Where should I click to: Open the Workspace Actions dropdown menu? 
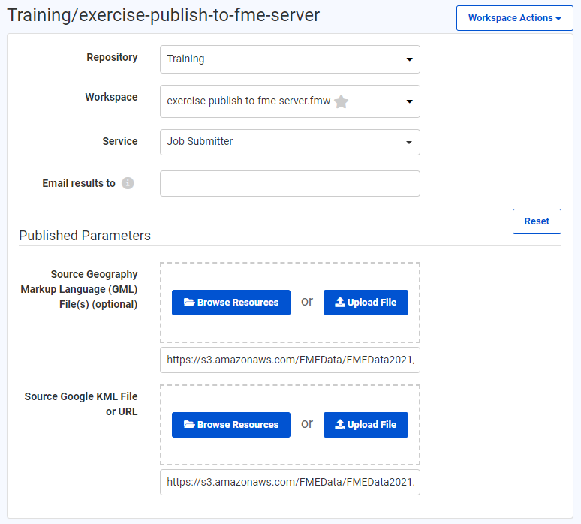coord(514,18)
